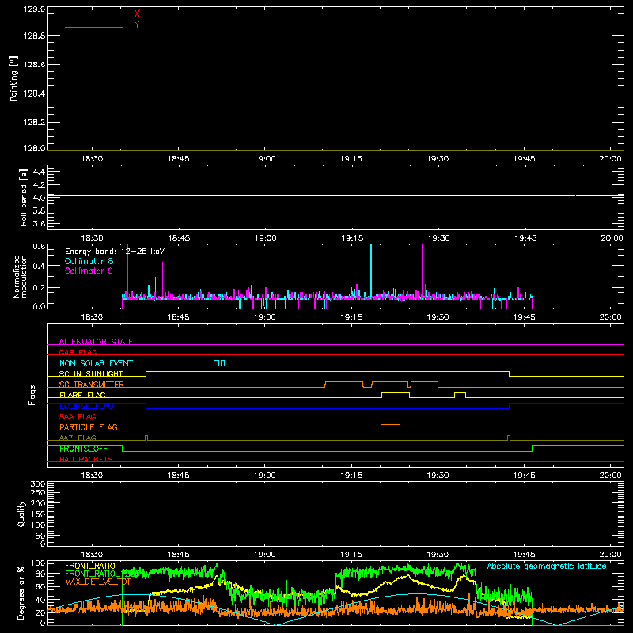This screenshot has width=633, height=633.
Task: Click the GAP_FLAG label
Action: tap(78, 352)
